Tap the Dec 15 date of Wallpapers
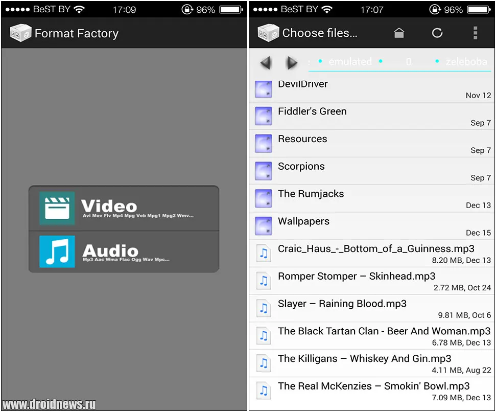Screen dimensions: 496x412 (x=478, y=233)
